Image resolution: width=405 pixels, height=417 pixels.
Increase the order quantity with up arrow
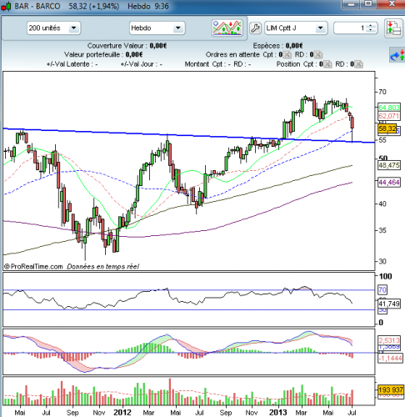[371, 26]
